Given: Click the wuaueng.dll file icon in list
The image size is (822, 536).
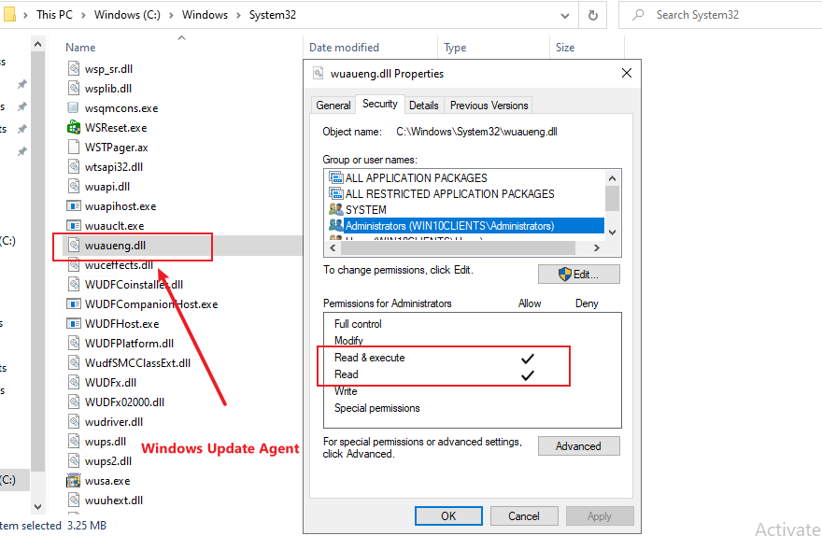Looking at the screenshot, I should pyautogui.click(x=74, y=246).
